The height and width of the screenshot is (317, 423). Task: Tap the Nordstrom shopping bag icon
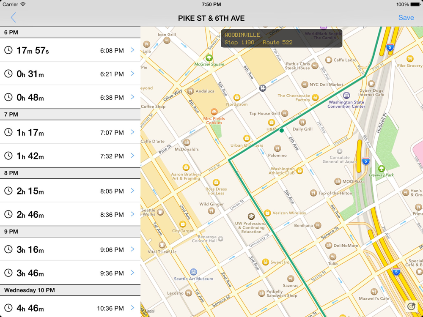coord(237,97)
